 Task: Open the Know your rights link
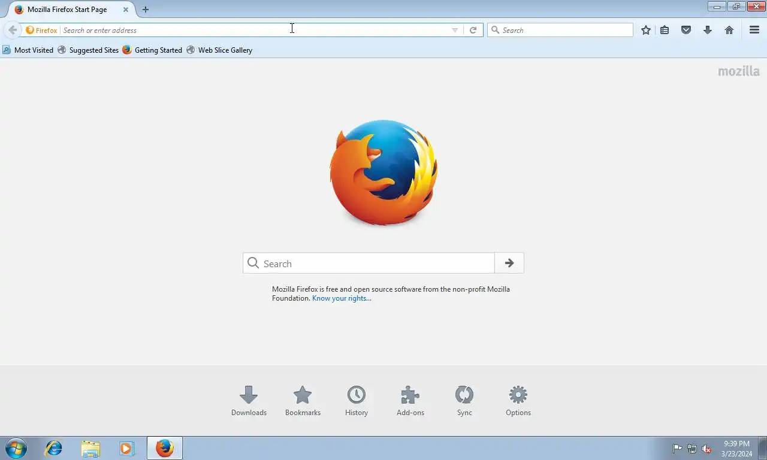point(342,298)
